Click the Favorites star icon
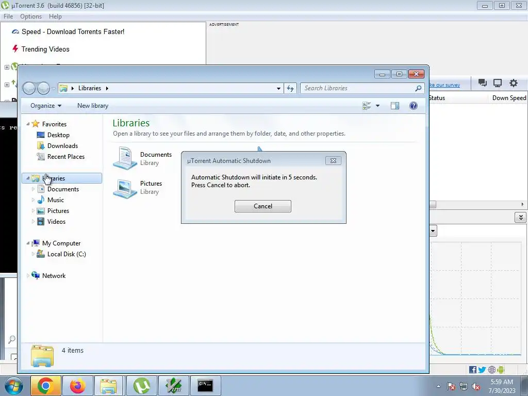 tap(36, 124)
